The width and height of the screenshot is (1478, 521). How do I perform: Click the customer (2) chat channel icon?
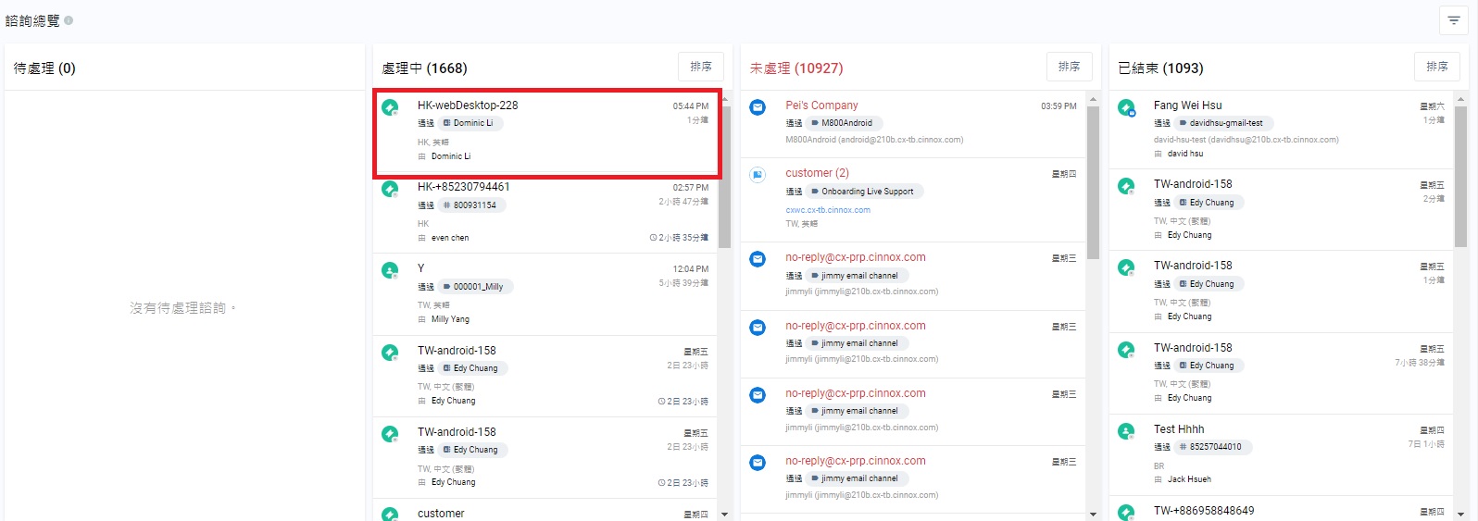click(758, 175)
